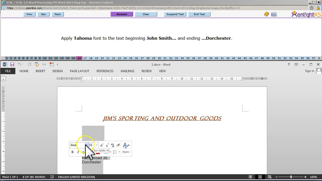Open the PAGE LAYOUT ribbon tab
The image size is (322, 181).
pos(79,71)
